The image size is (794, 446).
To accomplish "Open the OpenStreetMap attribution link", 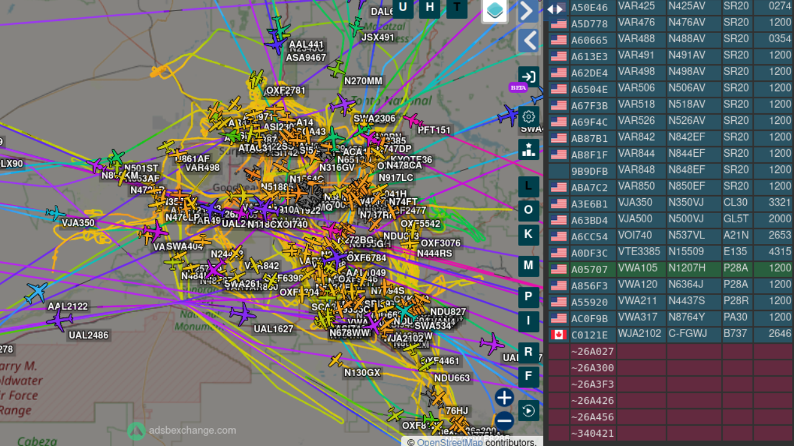I will [x=450, y=442].
